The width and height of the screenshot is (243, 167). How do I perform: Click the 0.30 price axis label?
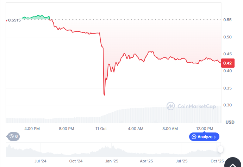point(227,105)
